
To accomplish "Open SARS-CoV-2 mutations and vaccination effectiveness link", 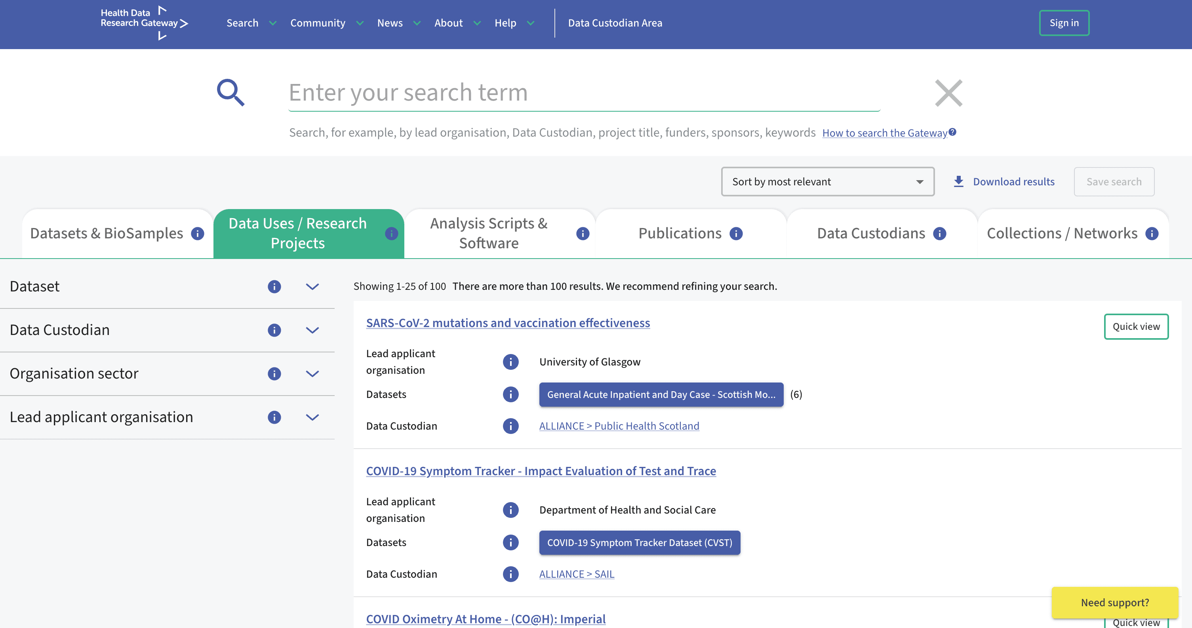I will click(508, 323).
